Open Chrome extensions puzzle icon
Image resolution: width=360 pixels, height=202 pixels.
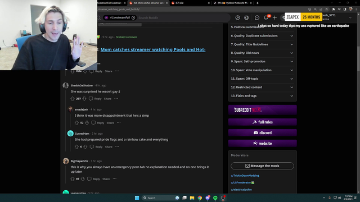click(x=334, y=9)
